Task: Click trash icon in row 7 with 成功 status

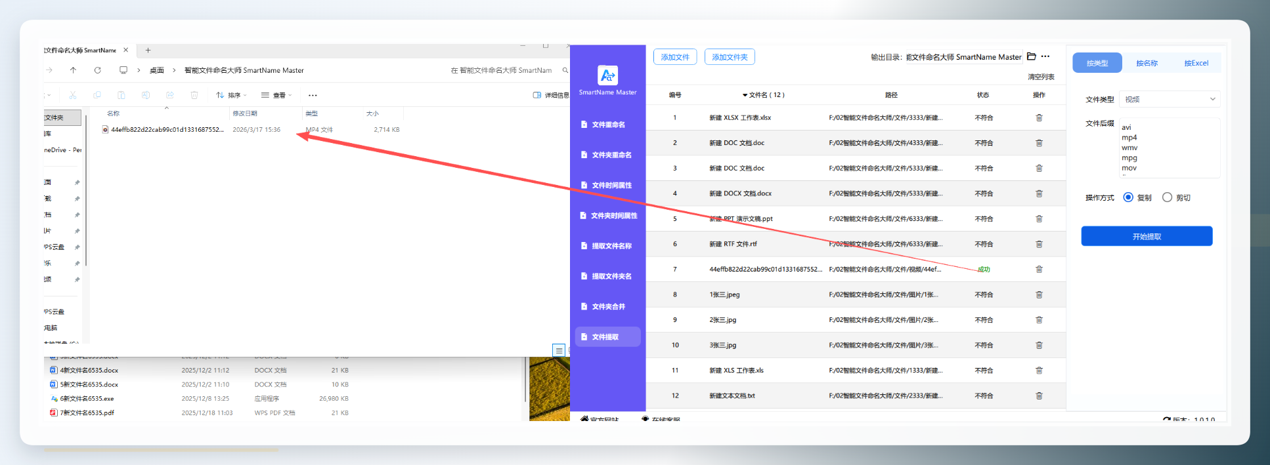Action: click(x=1039, y=270)
